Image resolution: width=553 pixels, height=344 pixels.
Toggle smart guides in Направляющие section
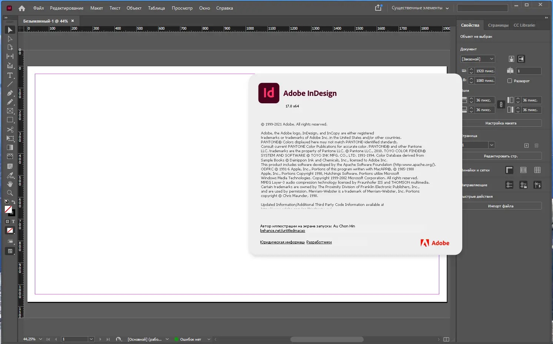(x=537, y=185)
